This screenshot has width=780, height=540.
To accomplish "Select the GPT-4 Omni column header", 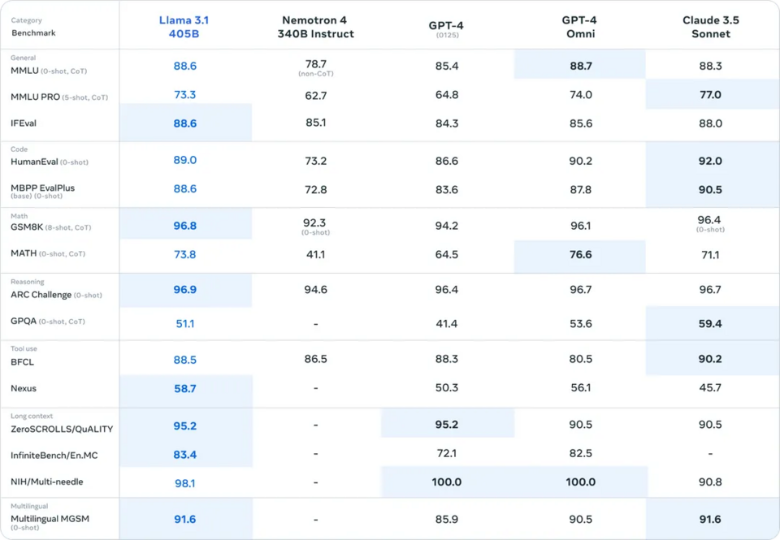I will [580, 27].
